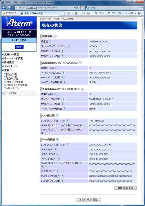Open the ページ(P) menu
This screenshot has height=206, width=145.
(100, 13)
